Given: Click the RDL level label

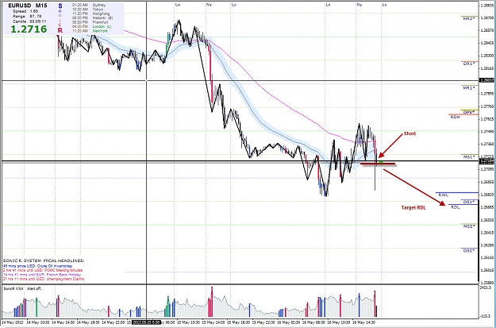Looking at the screenshot, I should pyautogui.click(x=456, y=207).
